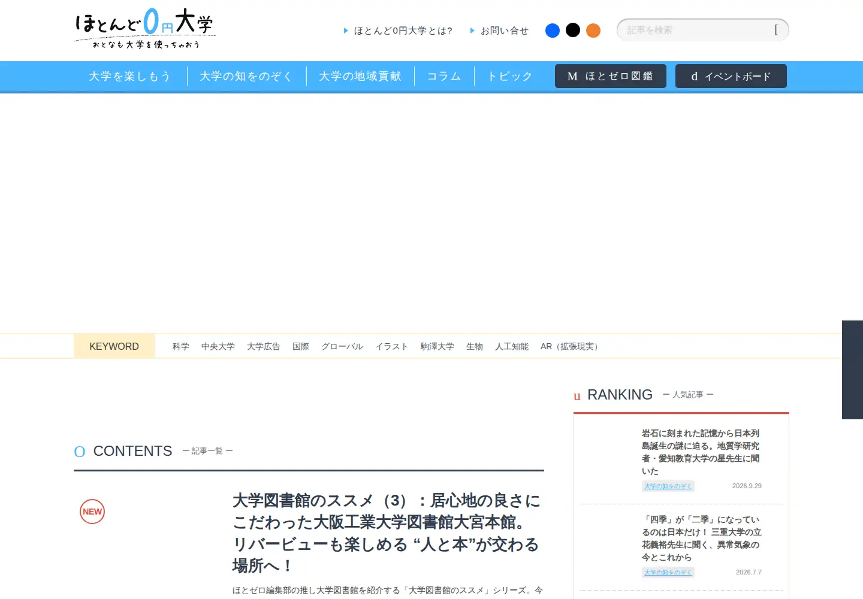Image resolution: width=863 pixels, height=599 pixels.
Task: Click the 大学広告 keyword
Action: pos(264,346)
